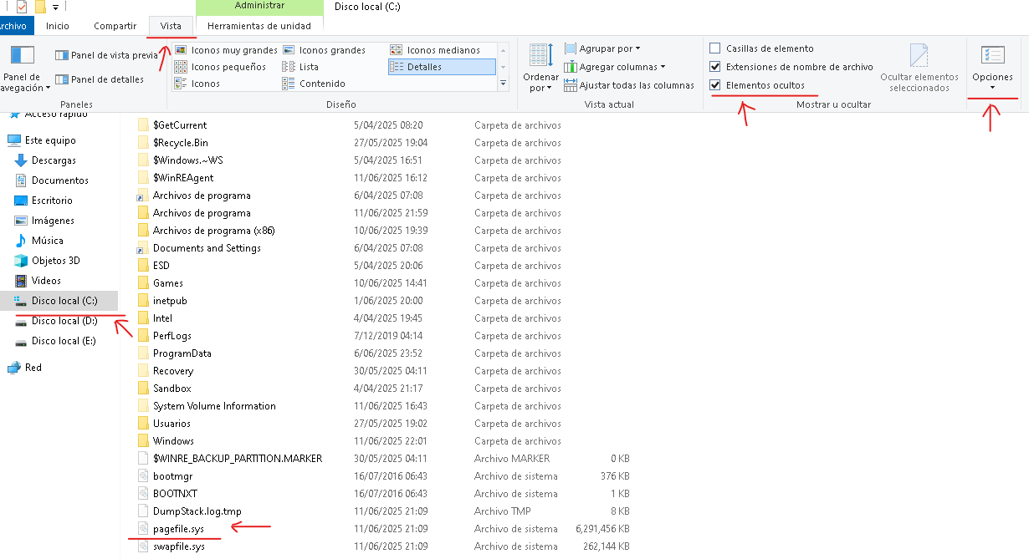This screenshot has height=559, width=1029.
Task: Select the pagefile.sys file icon
Action: coord(143,529)
